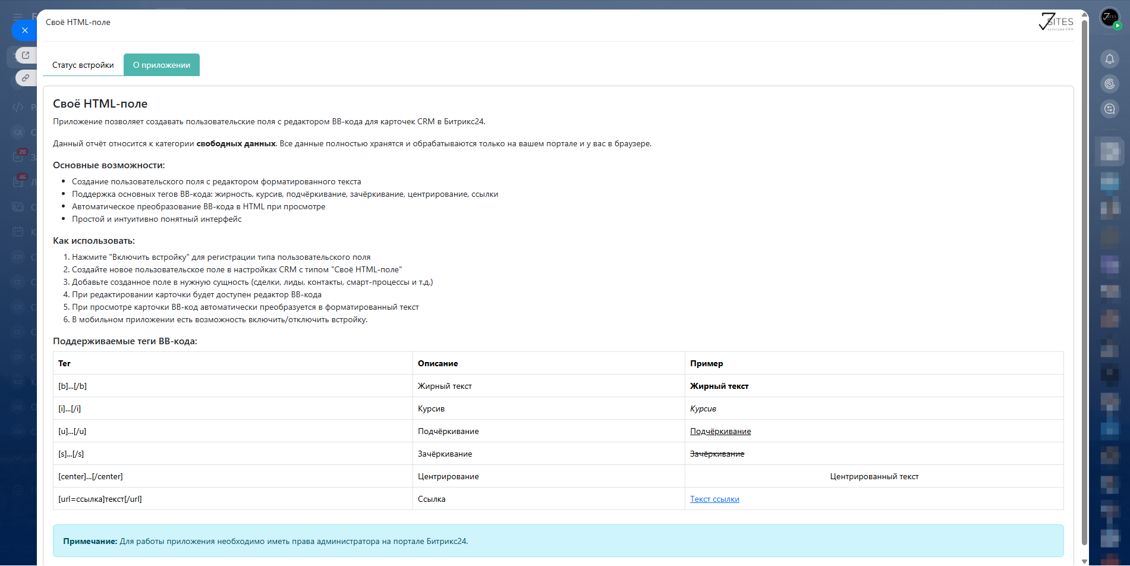Click the [b]...[/b] tag cell
The width and height of the screenshot is (1130, 566).
[x=233, y=386]
